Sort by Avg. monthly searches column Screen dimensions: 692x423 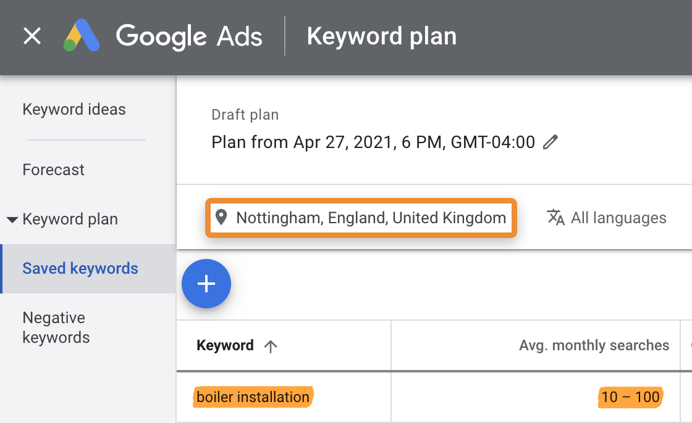click(594, 346)
